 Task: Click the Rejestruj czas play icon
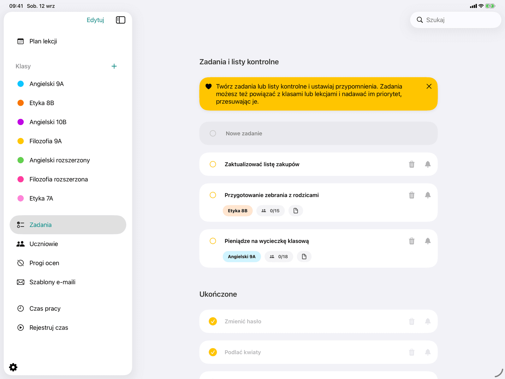[21, 328]
